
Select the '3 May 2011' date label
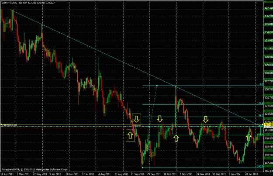click(23, 174)
